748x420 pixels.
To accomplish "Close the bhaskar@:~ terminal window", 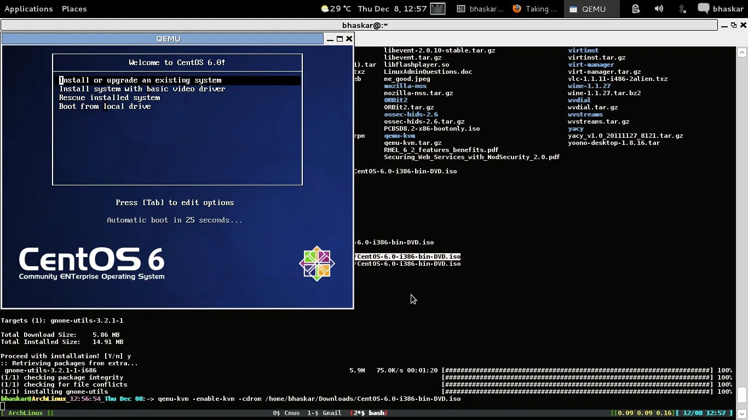I will (743, 25).
